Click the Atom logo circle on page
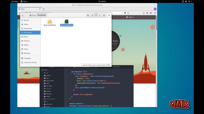The width and height of the screenshot is (204, 114). tap(115, 41)
